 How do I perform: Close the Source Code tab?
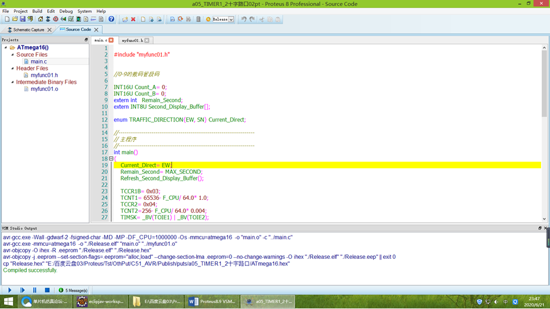point(96,29)
